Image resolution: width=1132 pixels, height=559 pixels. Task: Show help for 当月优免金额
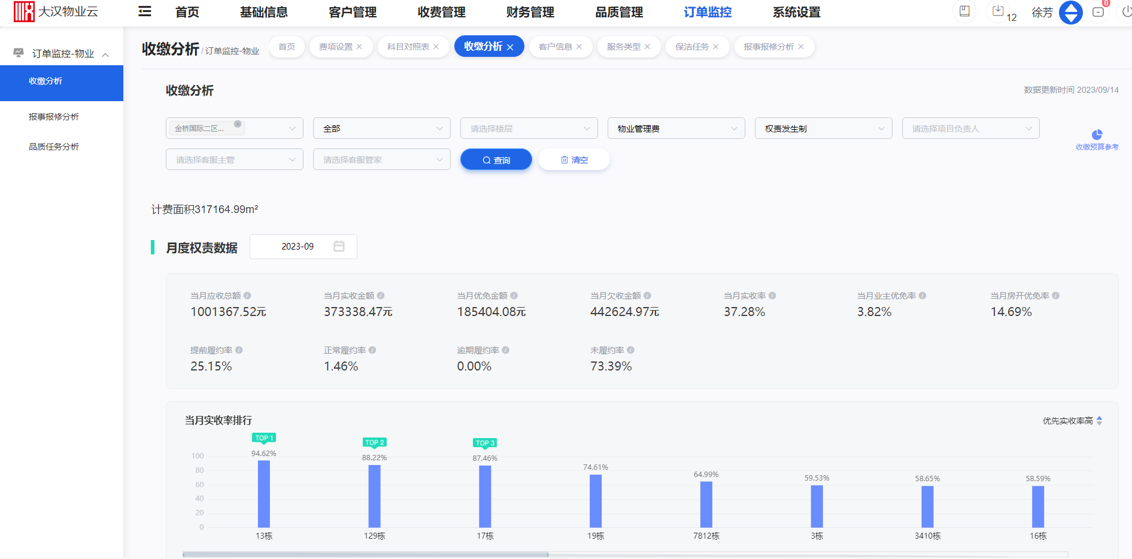514,296
